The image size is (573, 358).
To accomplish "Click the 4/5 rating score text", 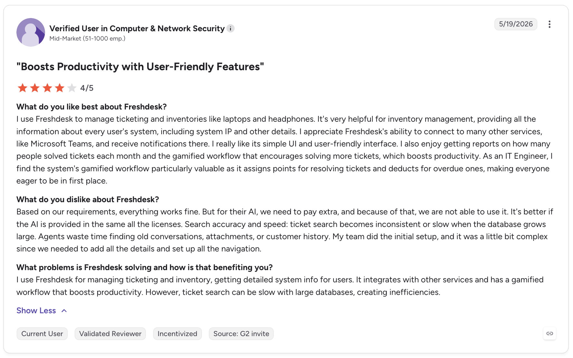I will (87, 88).
